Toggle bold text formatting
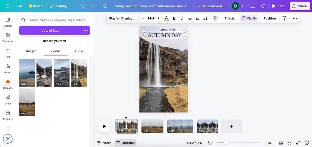312x147 pixels. [174, 18]
